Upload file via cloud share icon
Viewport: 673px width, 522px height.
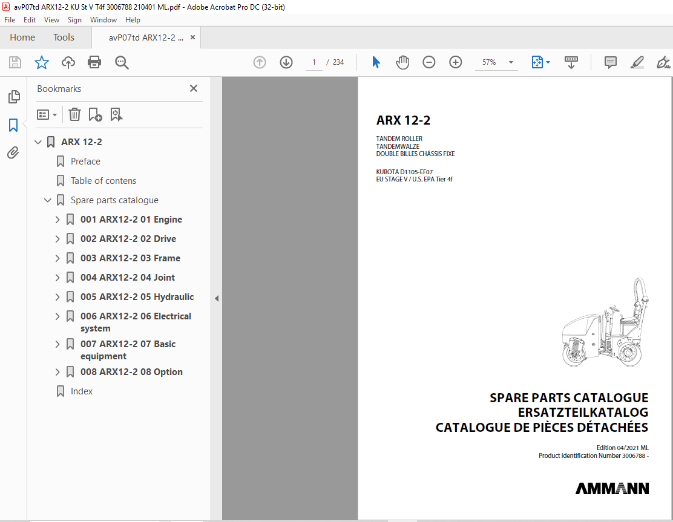(x=68, y=63)
